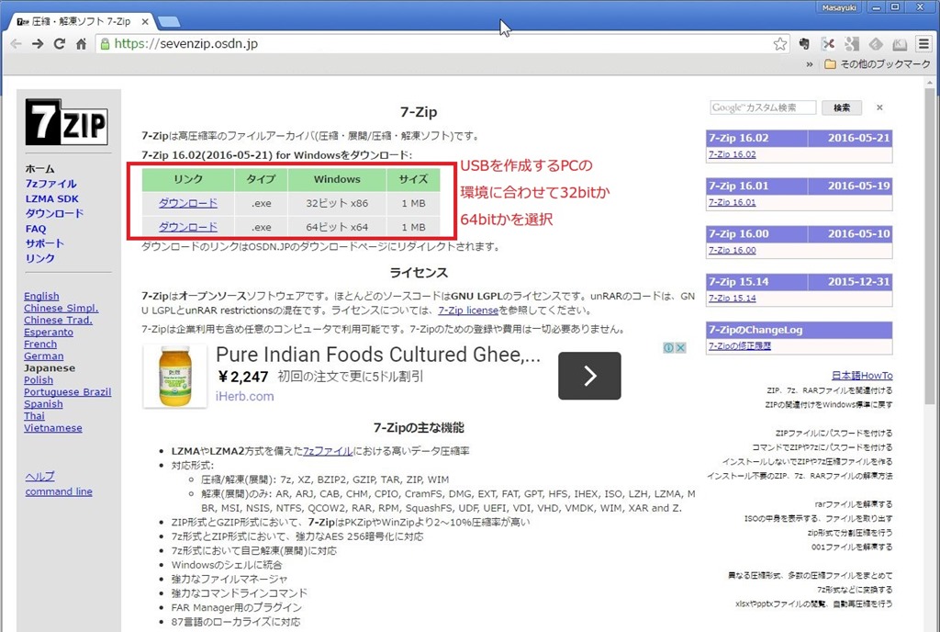940x632 pixels.
Task: Open the grey Google g extension
Action: [x=852, y=44]
